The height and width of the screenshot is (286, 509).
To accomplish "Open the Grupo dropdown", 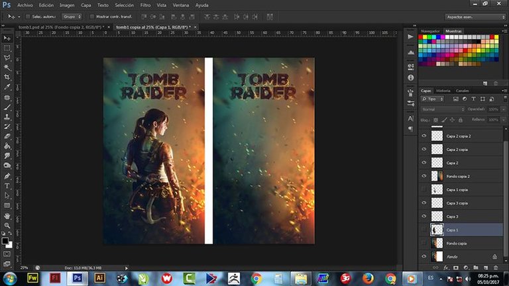I will coord(72,17).
